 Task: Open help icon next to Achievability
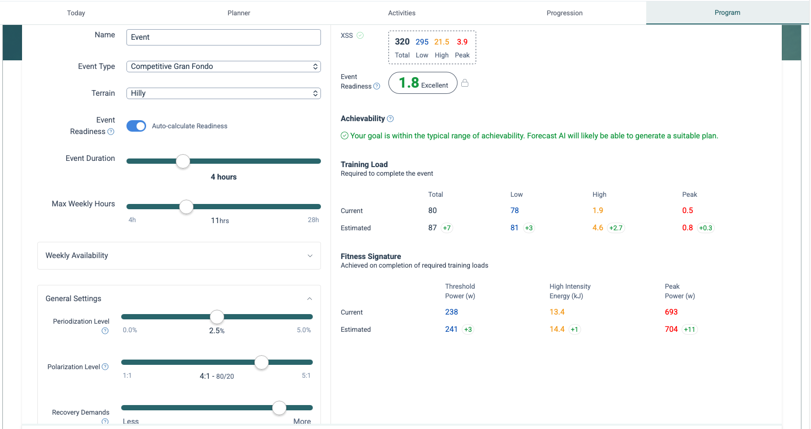(x=390, y=119)
